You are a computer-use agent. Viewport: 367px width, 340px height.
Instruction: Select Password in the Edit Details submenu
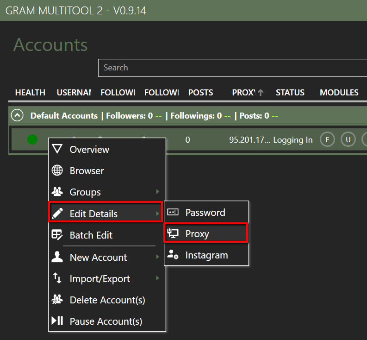(206, 212)
